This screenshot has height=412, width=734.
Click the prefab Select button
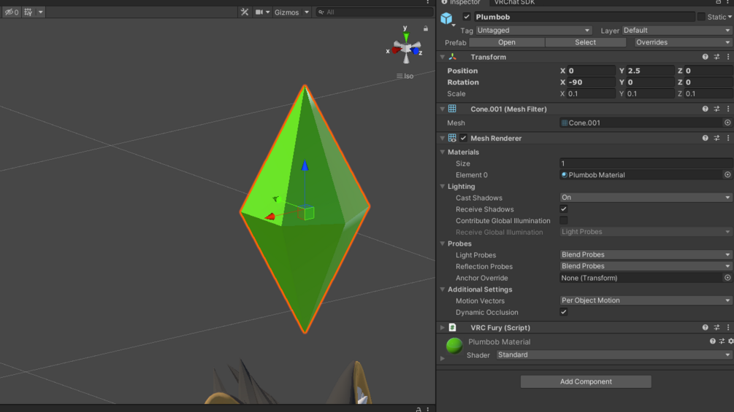(x=585, y=42)
